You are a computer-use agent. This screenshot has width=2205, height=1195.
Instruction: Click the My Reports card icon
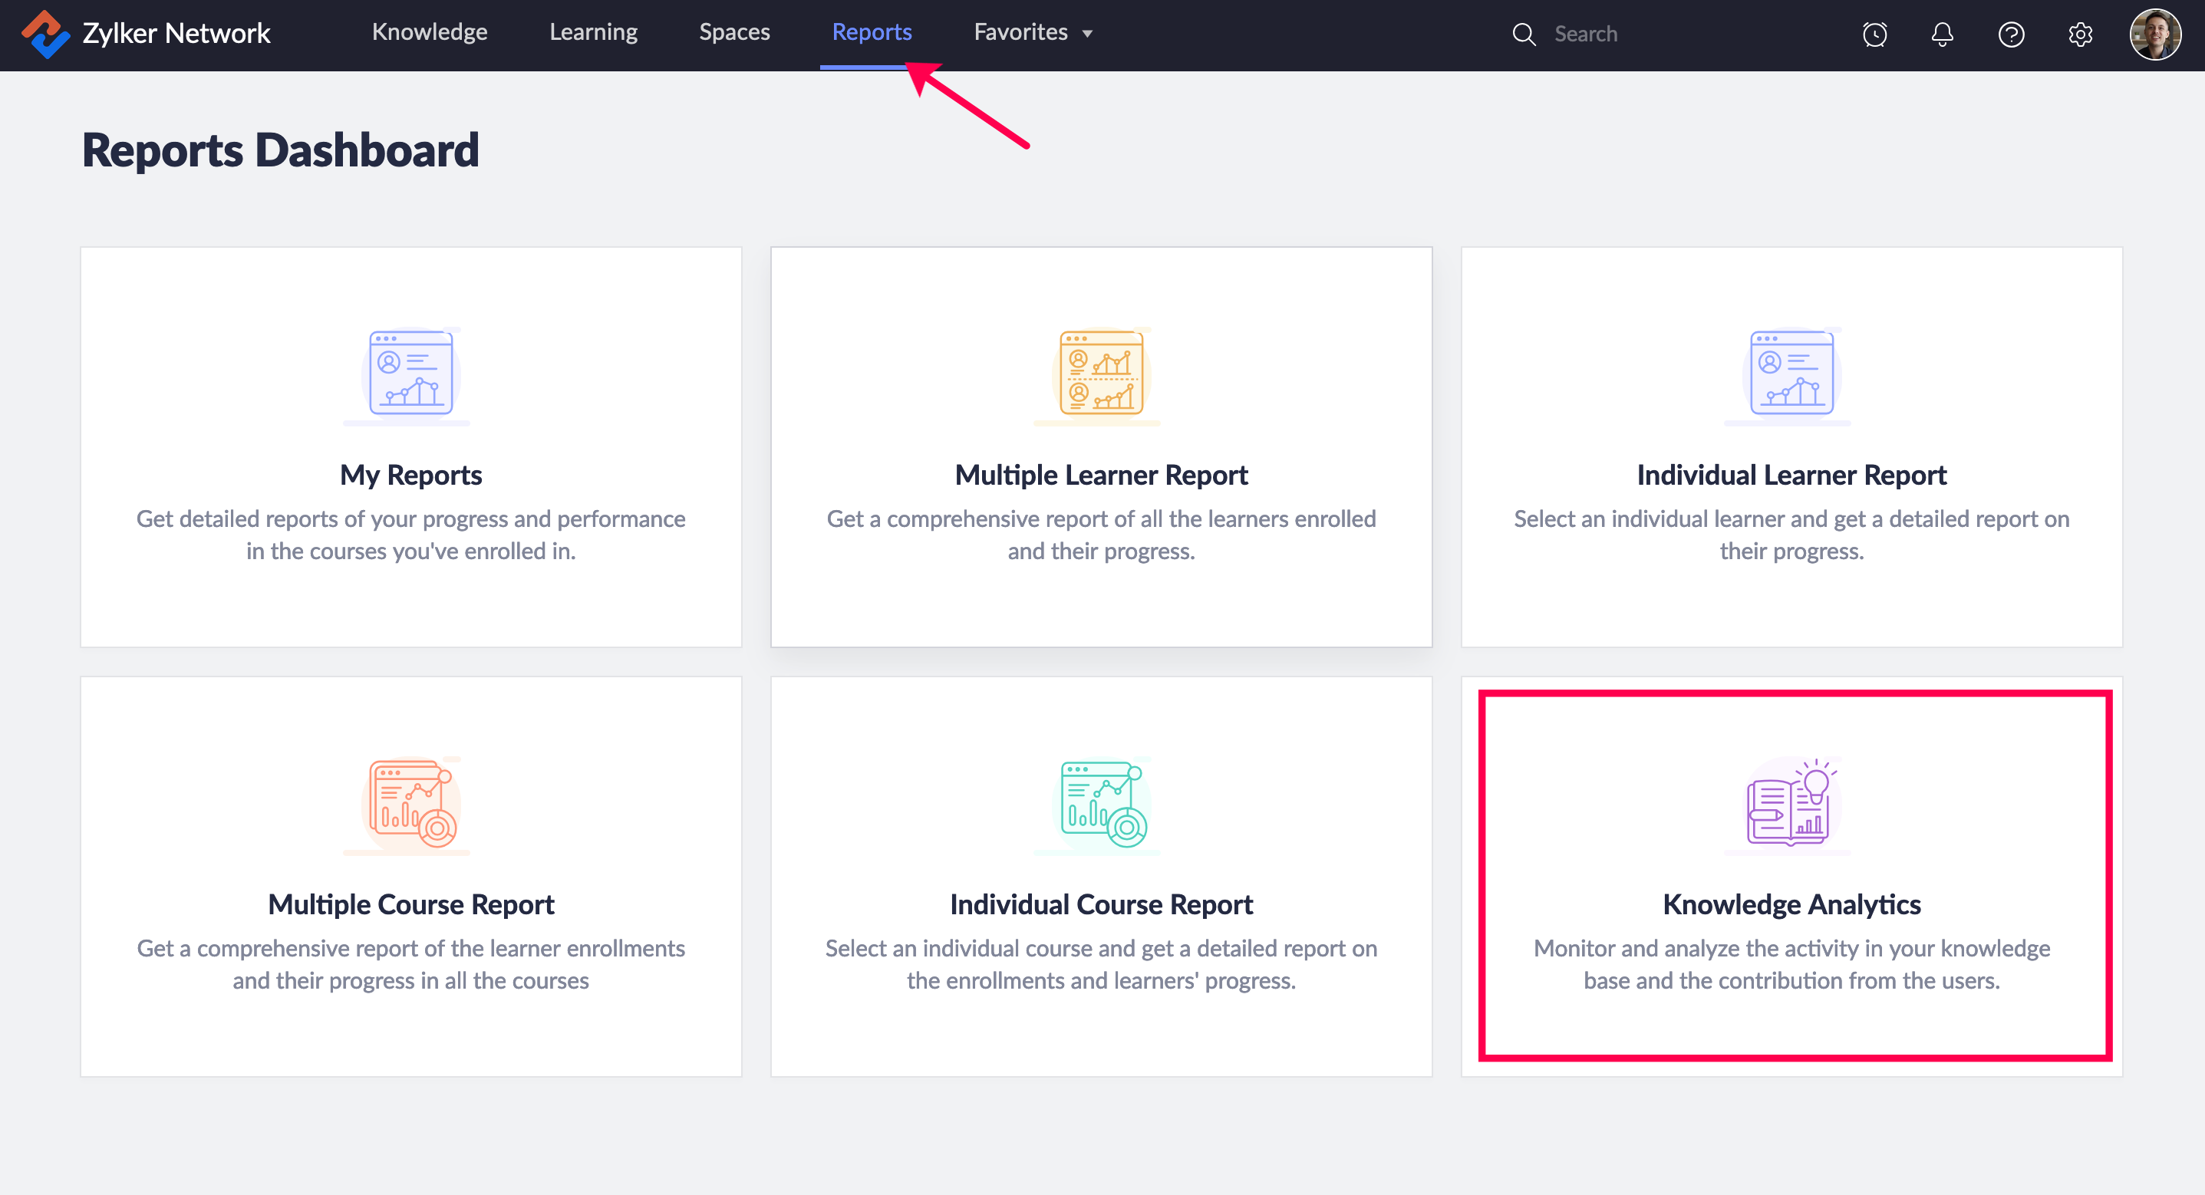[411, 374]
